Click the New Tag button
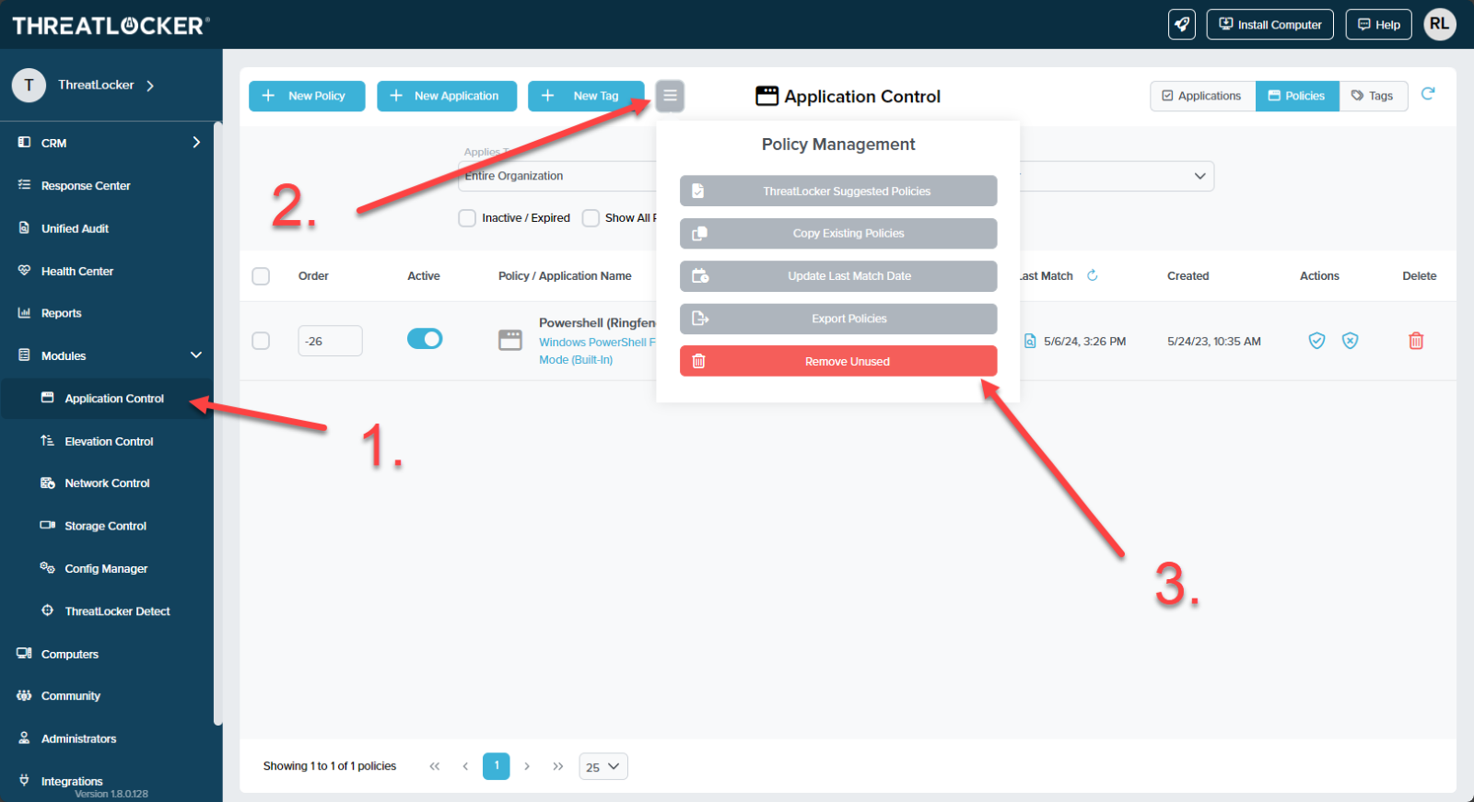Screen dimensions: 1474x802 point(587,96)
